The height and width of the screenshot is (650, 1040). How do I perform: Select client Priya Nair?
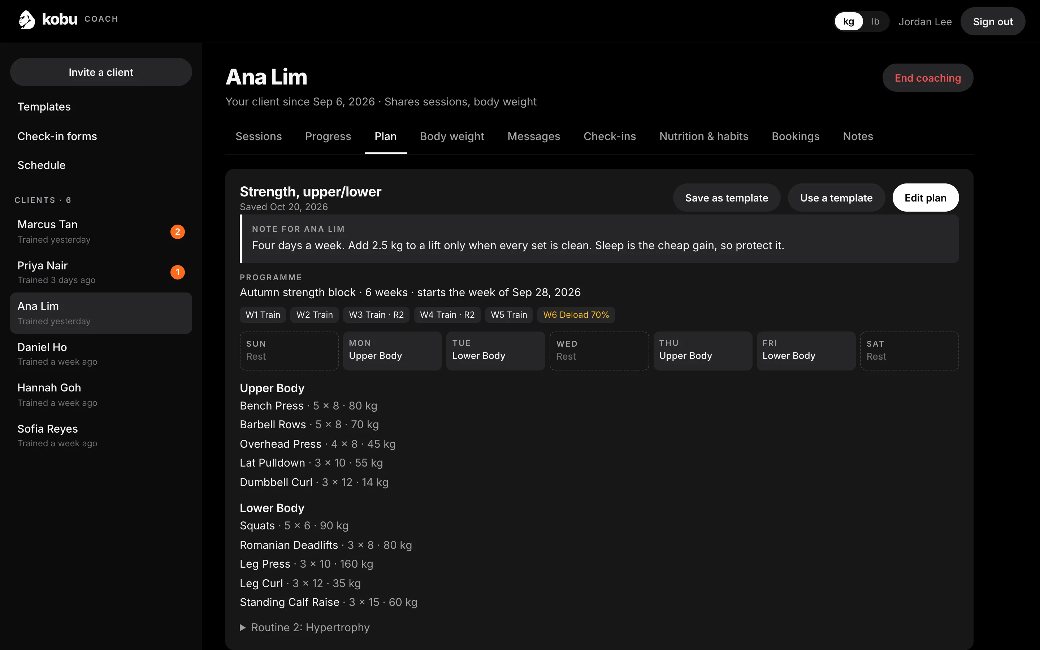[x=101, y=272]
